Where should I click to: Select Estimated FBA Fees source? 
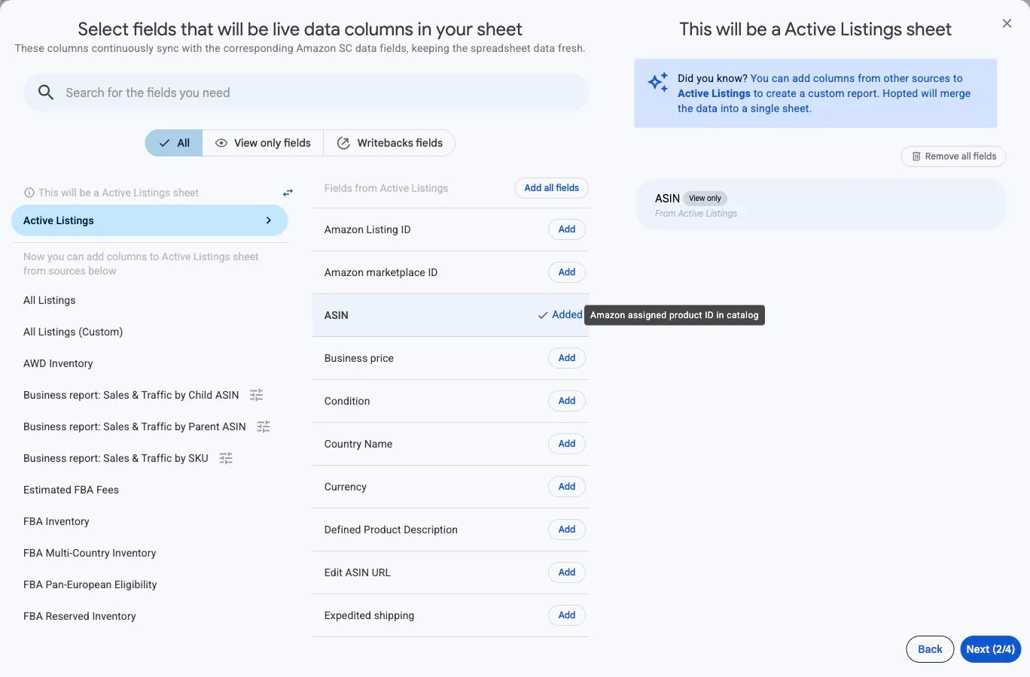[x=71, y=490]
